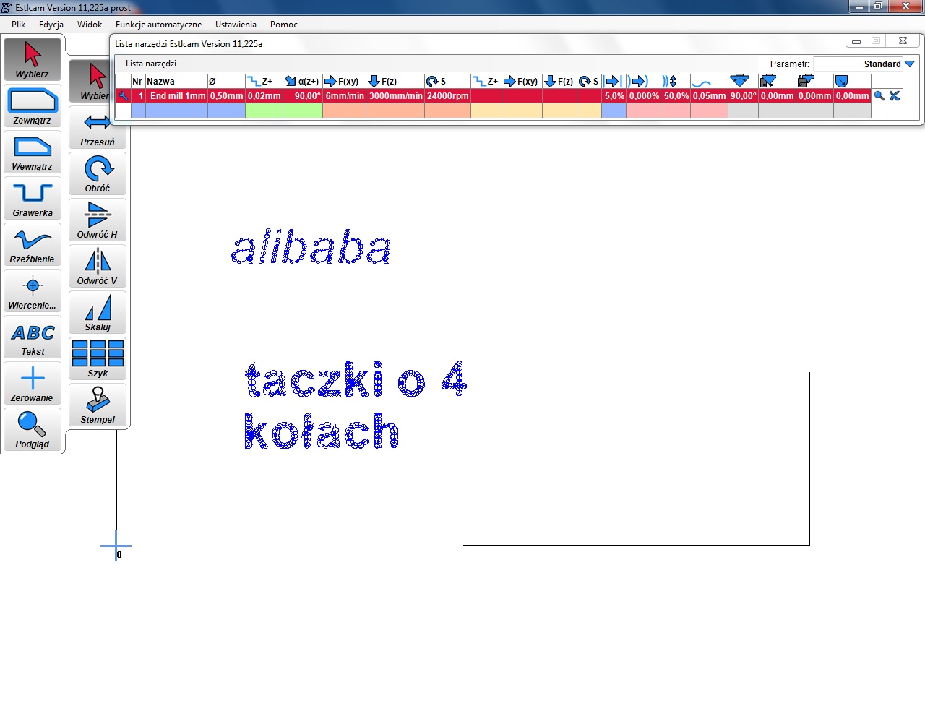The image size is (925, 711).
Task: Open the Funkcje automatyczne menu
Action: click(158, 25)
